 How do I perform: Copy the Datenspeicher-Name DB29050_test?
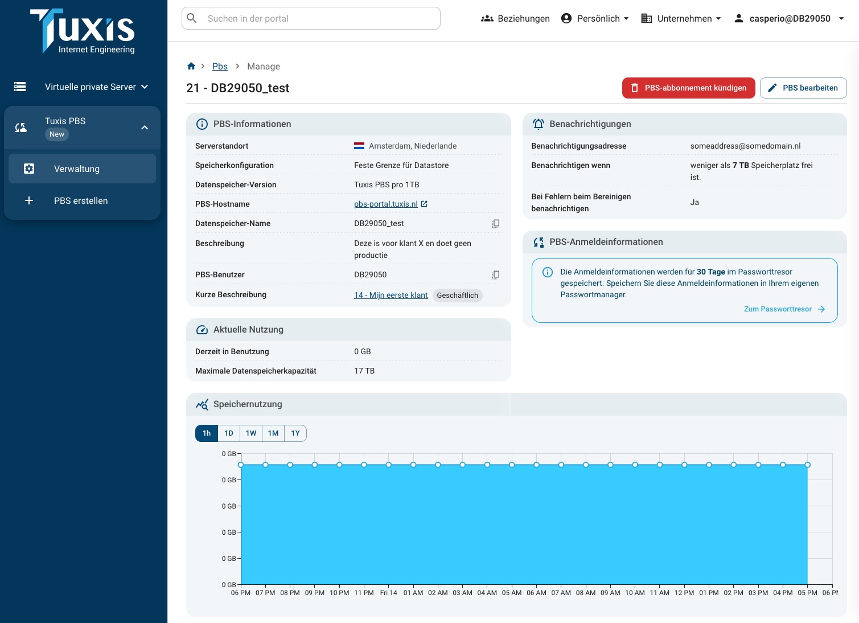pyautogui.click(x=495, y=224)
